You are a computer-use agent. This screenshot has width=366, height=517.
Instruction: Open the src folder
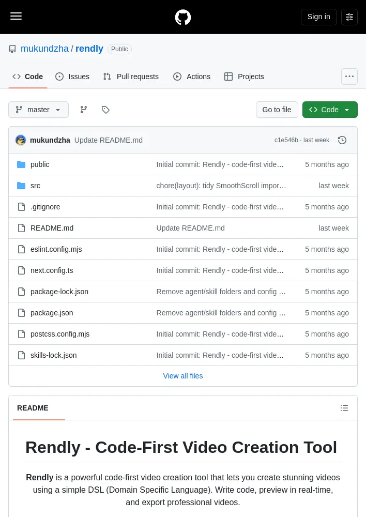[x=35, y=186]
